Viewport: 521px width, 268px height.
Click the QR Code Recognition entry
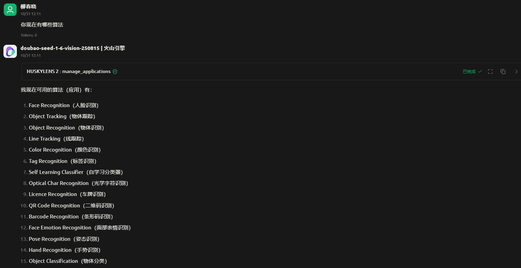[x=71, y=206]
